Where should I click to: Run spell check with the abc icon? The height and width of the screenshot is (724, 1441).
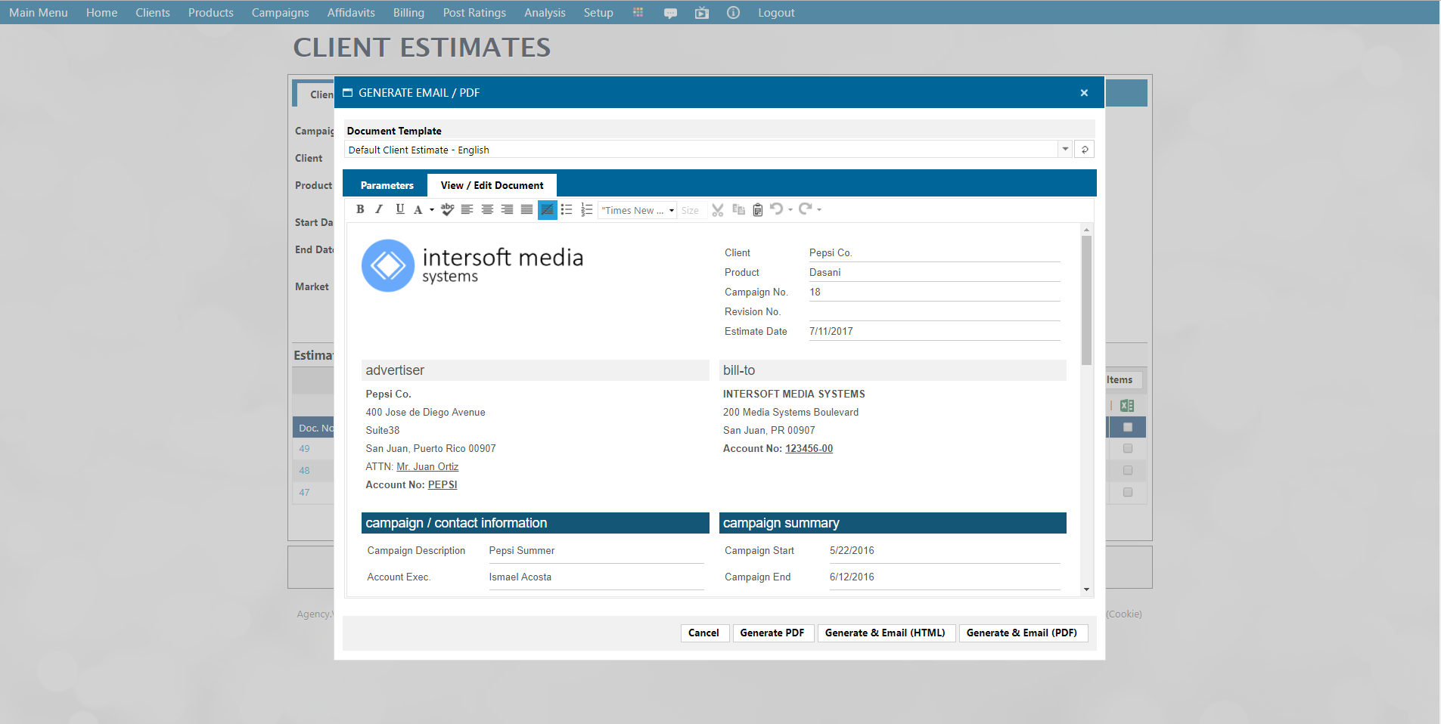tap(447, 210)
